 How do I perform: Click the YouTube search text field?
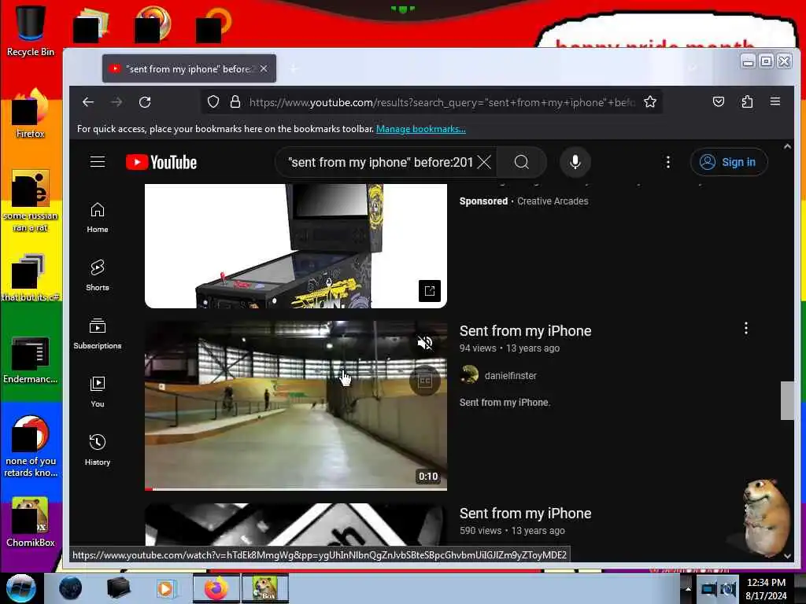tap(380, 162)
